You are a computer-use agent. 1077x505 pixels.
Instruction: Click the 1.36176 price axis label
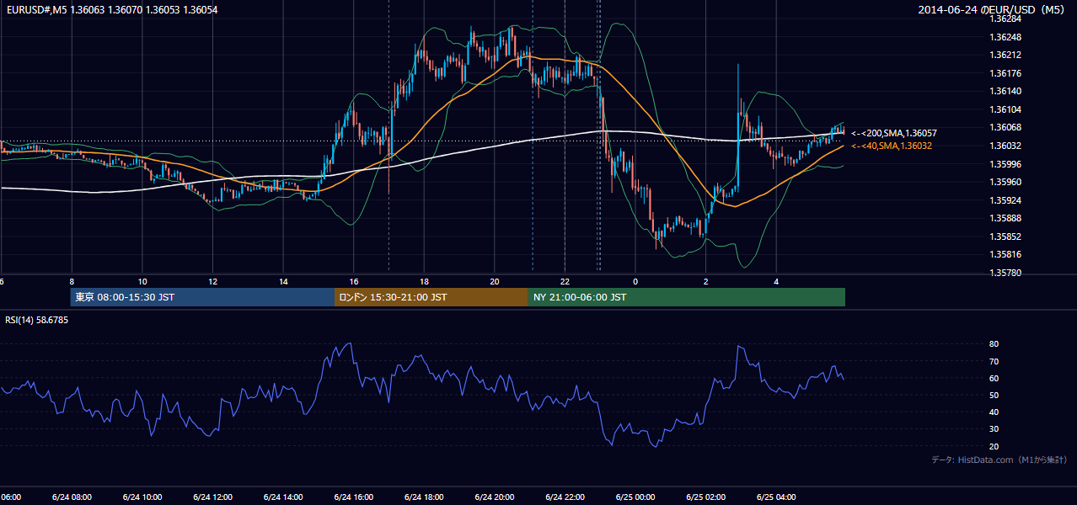point(1005,73)
